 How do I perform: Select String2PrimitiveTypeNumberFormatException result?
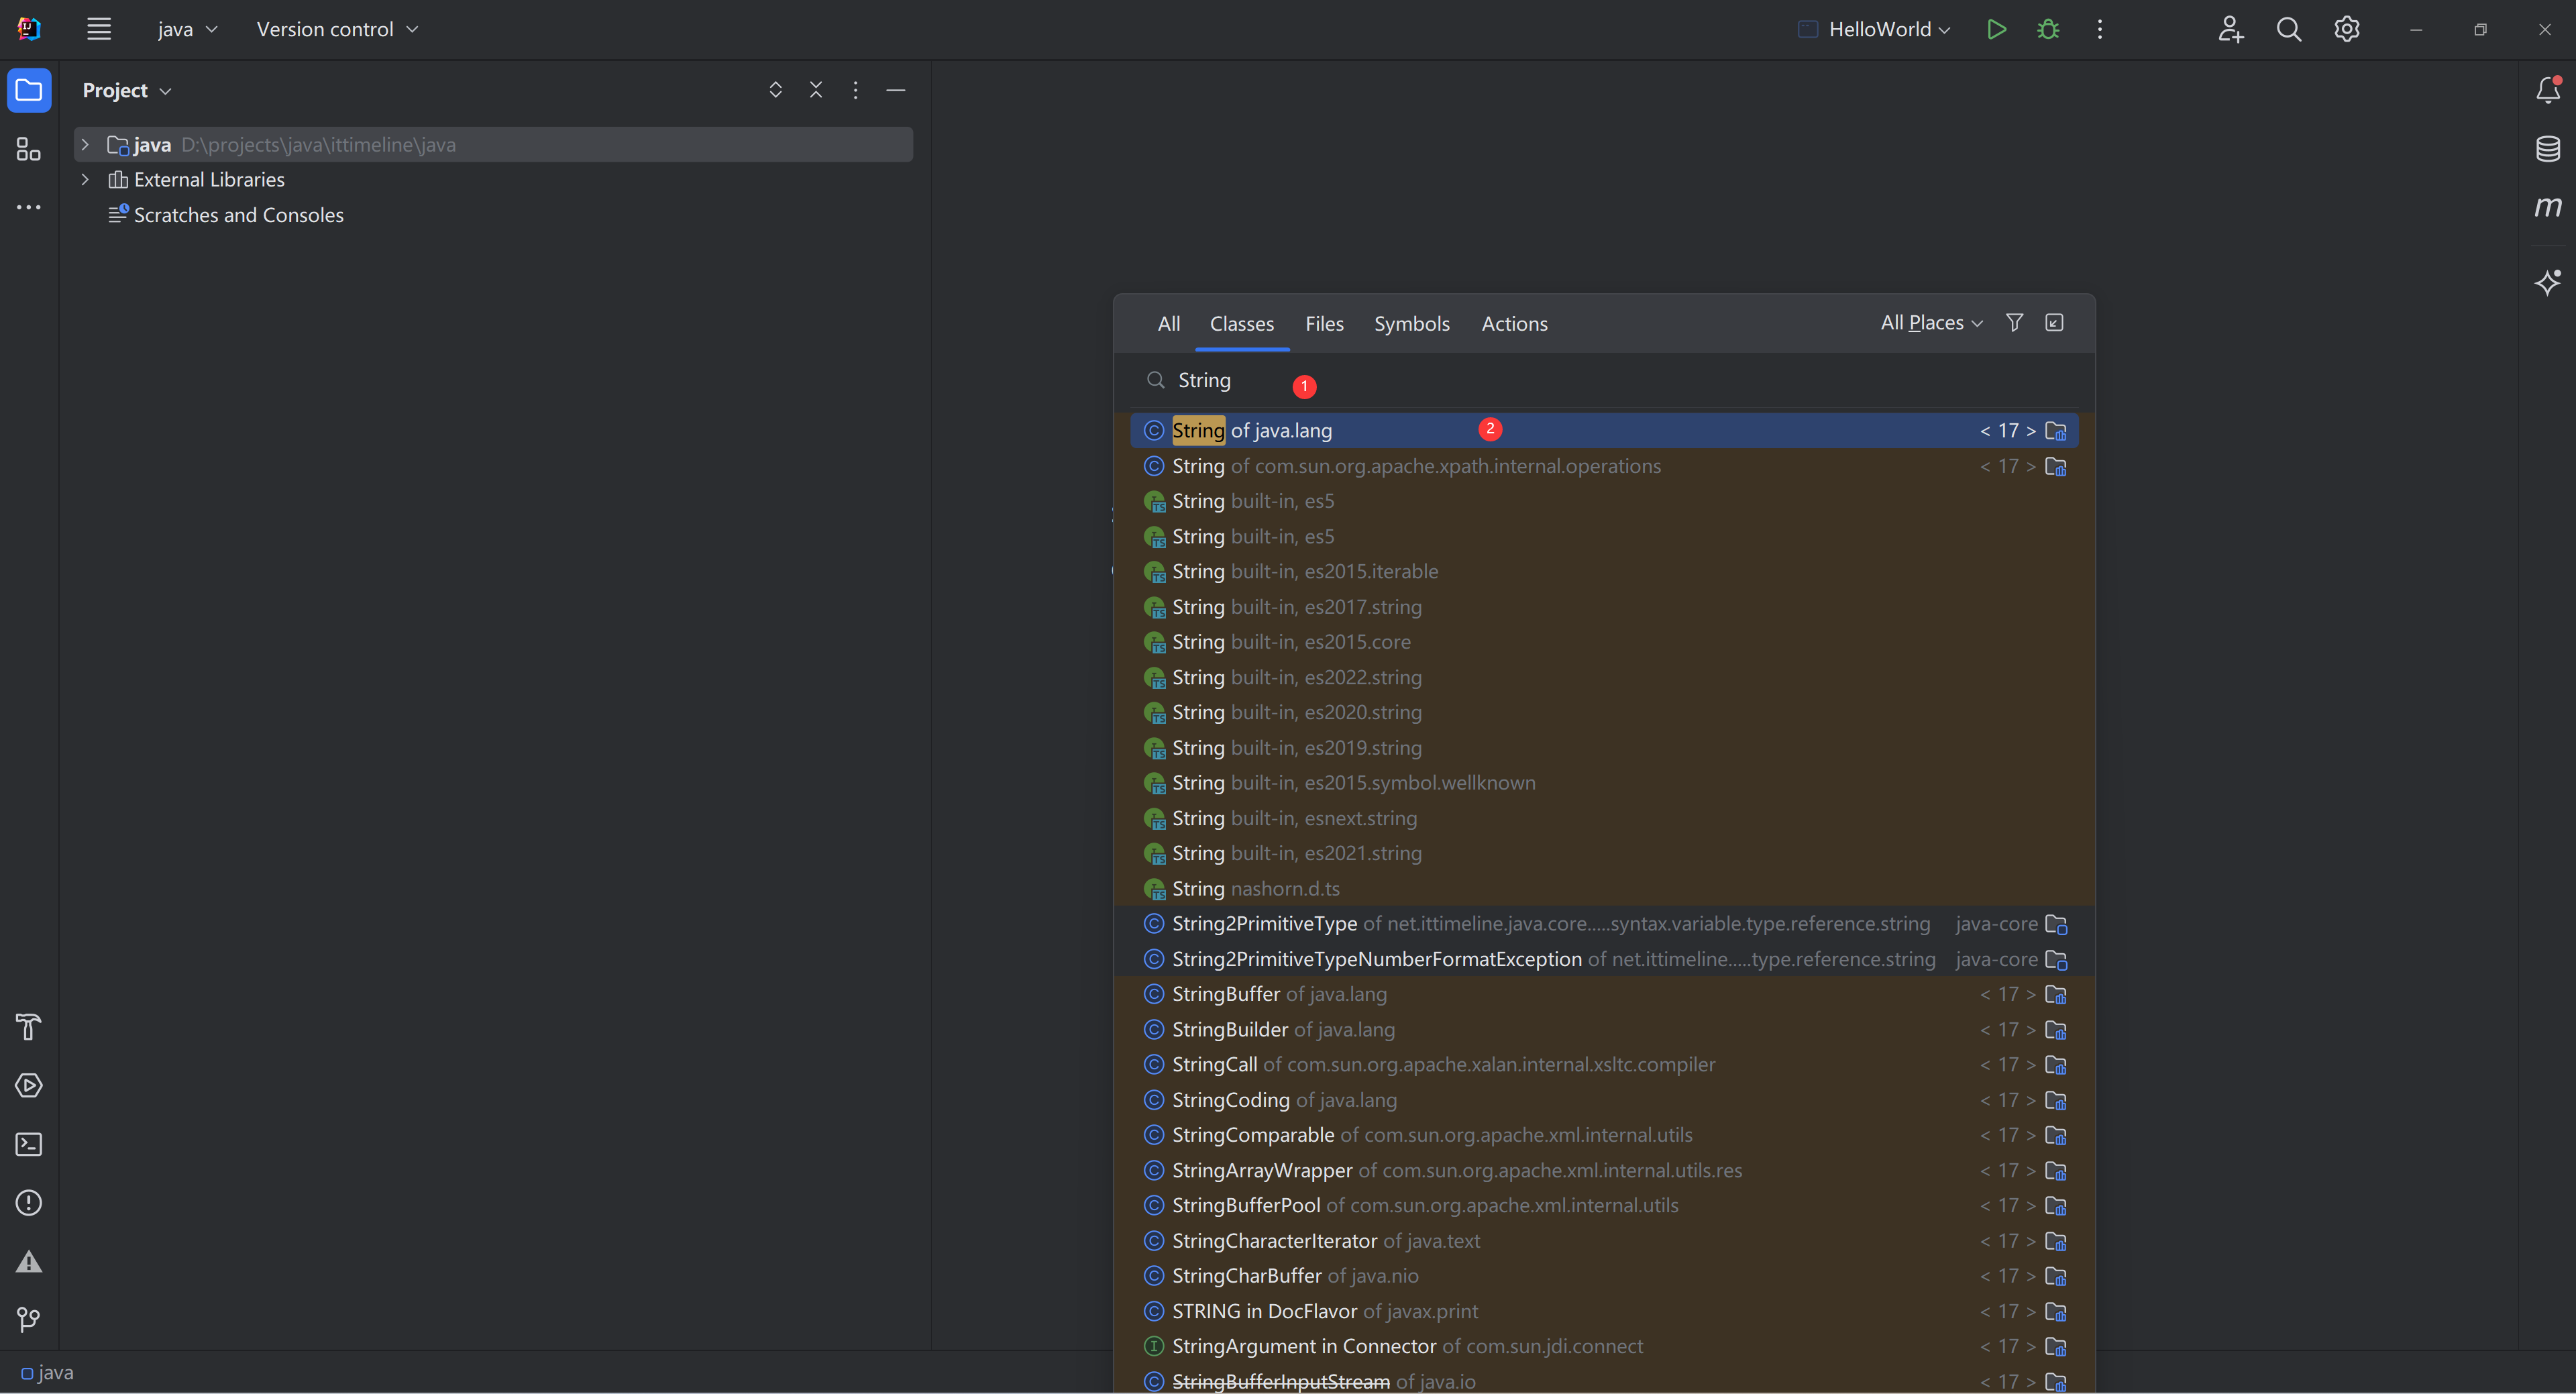[1604, 959]
